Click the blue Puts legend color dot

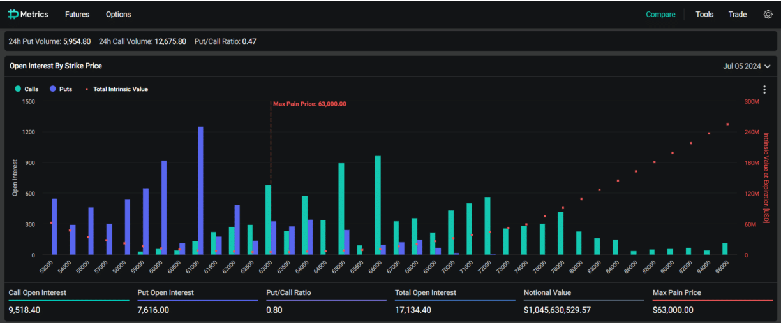pos(53,89)
